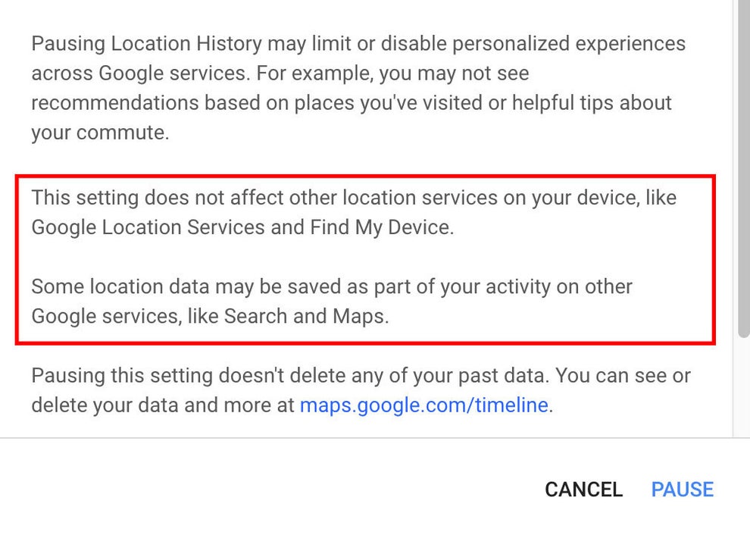Abort the change using CANCEL
This screenshot has height=538, width=750.
click(x=583, y=489)
